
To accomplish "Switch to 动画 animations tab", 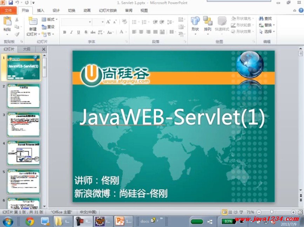I will [87, 11].
